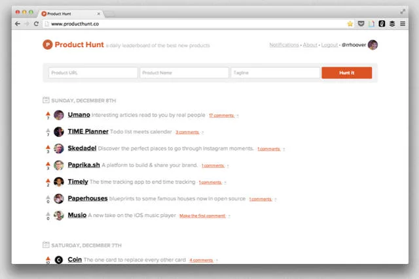The width and height of the screenshot is (419, 279).
Task: Open the Paprika.sh product link
Action: click(x=84, y=165)
